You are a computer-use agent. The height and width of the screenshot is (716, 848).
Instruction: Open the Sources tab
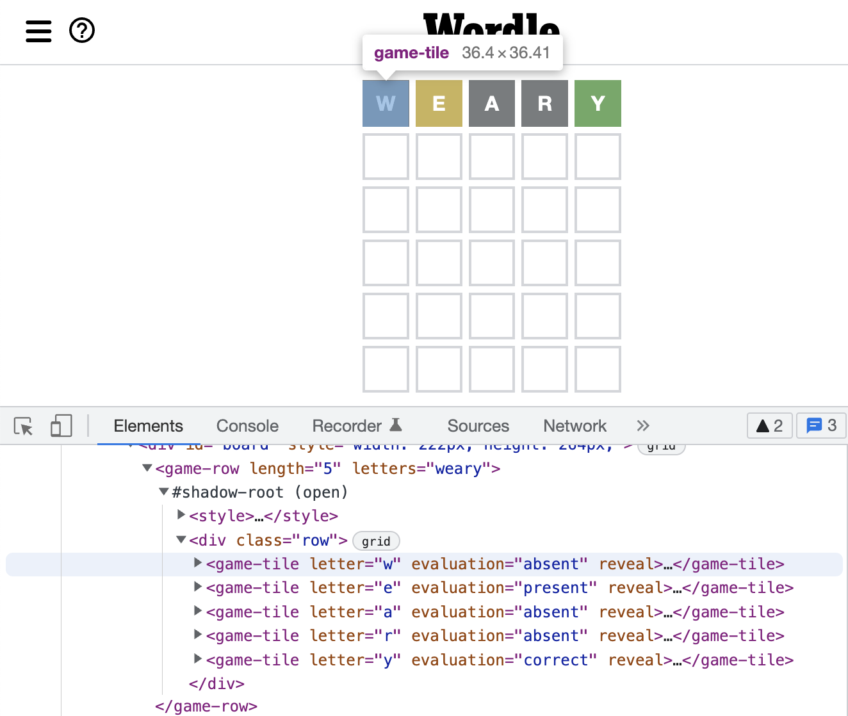[478, 426]
